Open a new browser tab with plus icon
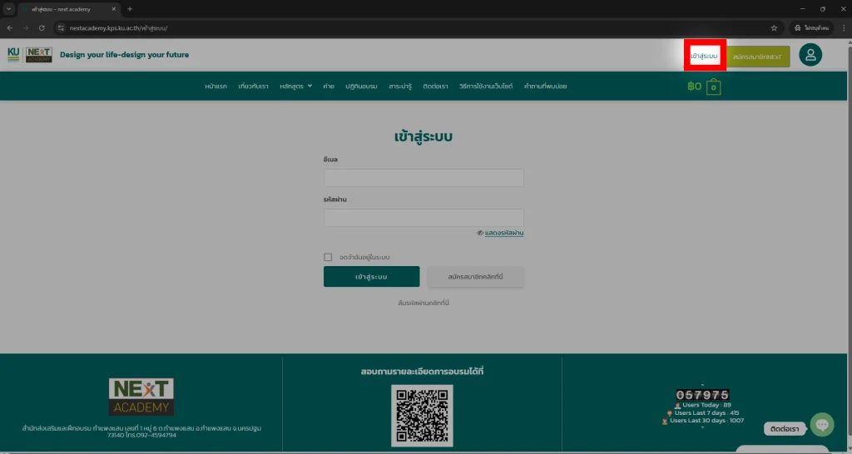This screenshot has height=454, width=852. click(130, 9)
